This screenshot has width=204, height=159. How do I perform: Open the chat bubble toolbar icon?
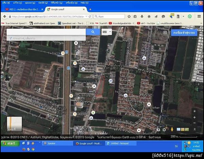(x=163, y=17)
